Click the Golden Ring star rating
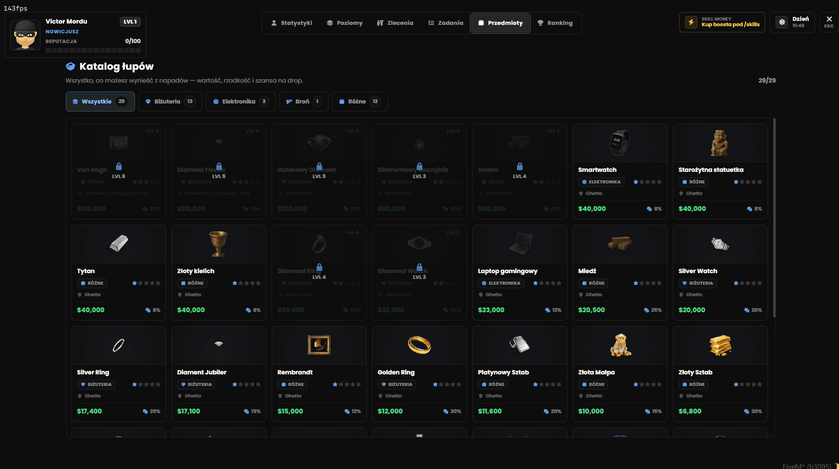839x469 pixels. pos(447,385)
